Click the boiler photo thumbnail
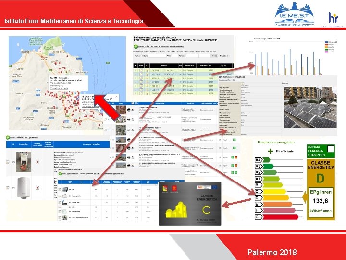Viewport: 346px width, 260px height. coord(24,162)
